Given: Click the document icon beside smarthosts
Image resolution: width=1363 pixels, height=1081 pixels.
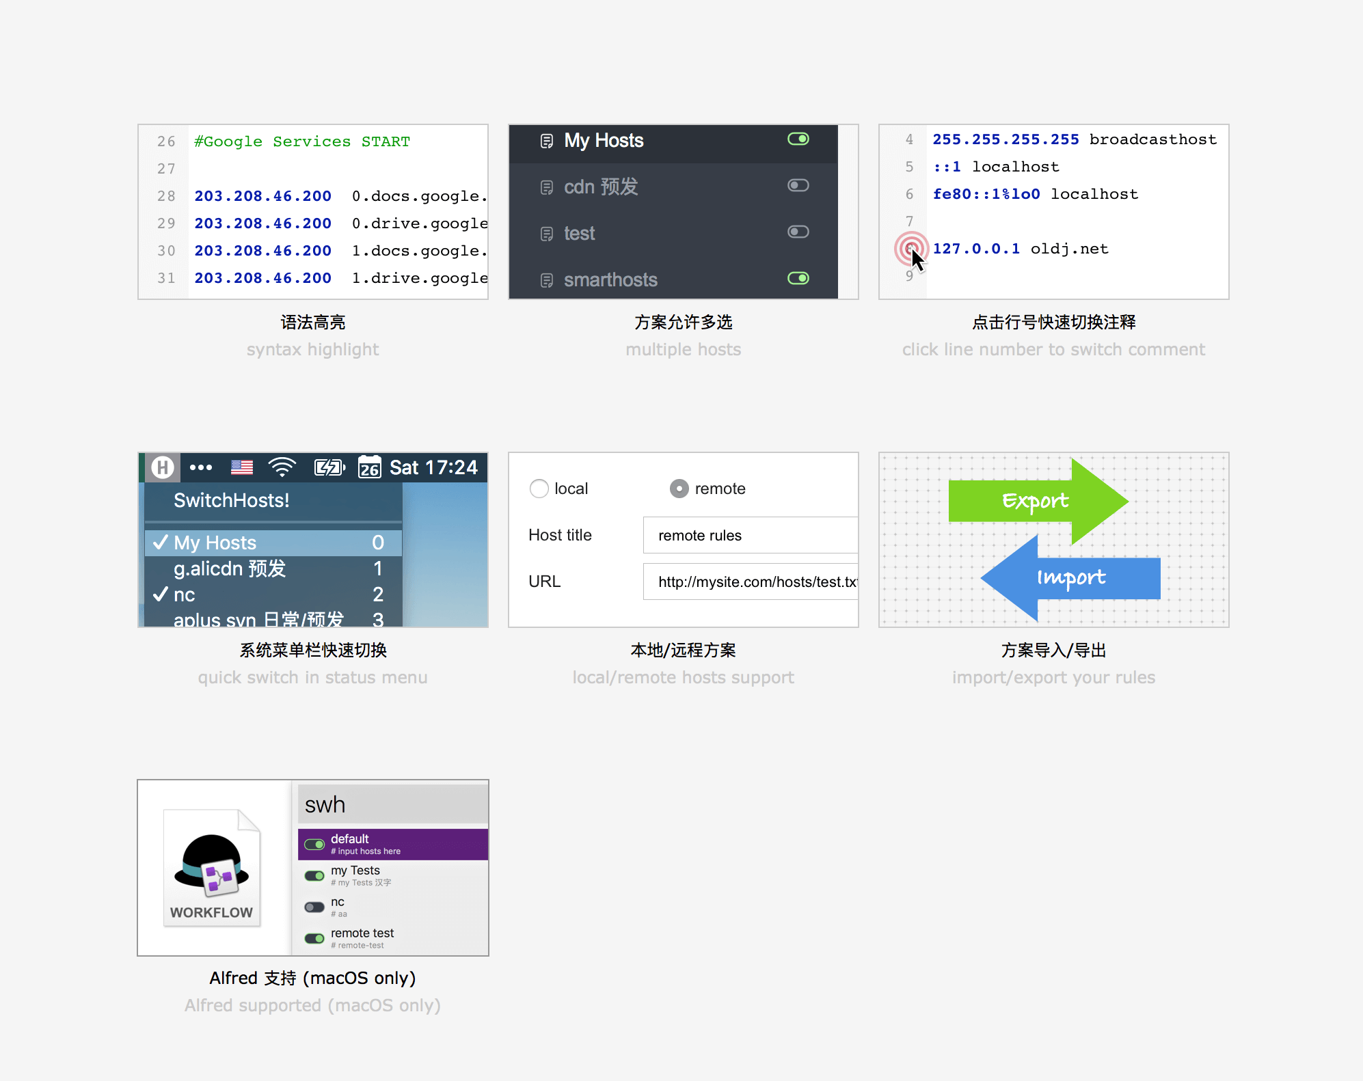Looking at the screenshot, I should tap(546, 280).
